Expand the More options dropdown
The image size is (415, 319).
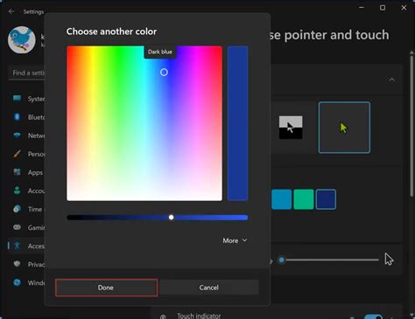click(235, 240)
